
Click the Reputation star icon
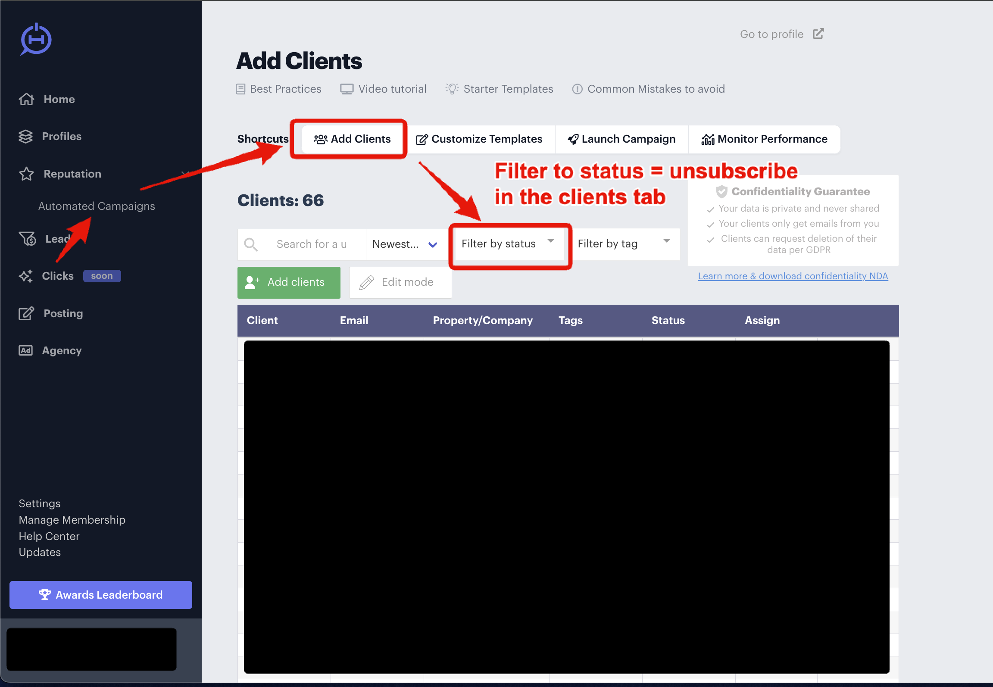tap(26, 174)
